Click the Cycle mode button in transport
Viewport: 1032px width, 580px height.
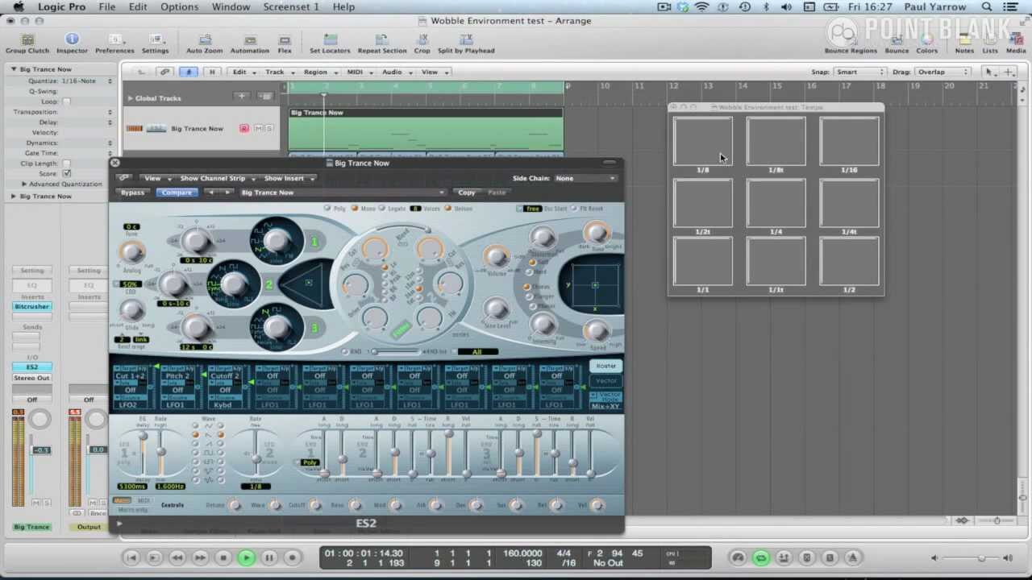coord(761,557)
